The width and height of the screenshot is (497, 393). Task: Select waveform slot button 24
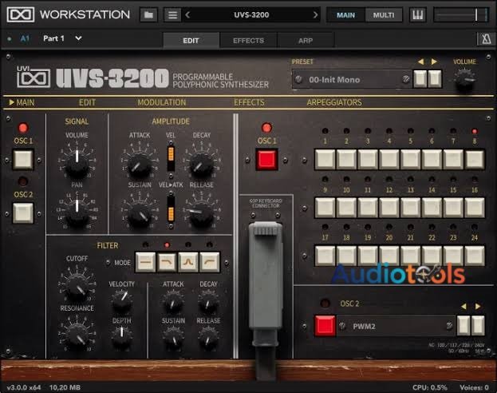click(475, 256)
